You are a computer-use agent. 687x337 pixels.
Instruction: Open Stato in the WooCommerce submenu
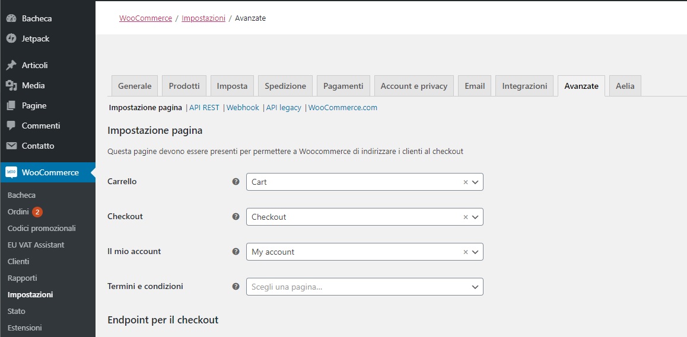tap(16, 312)
